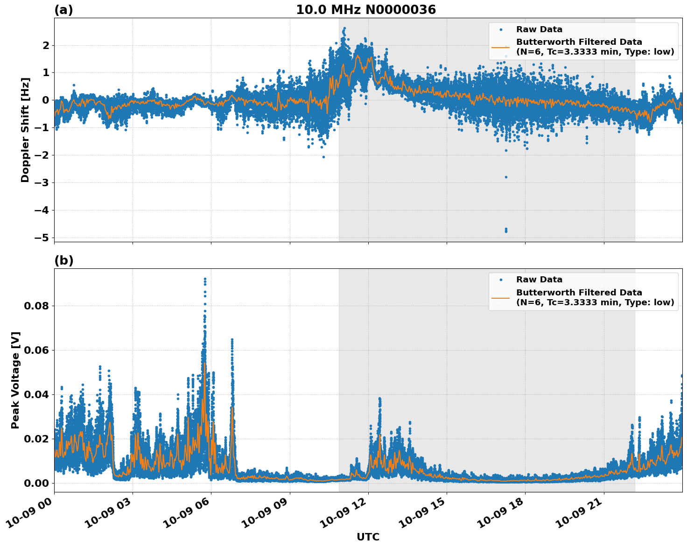This screenshot has height=547, width=687.
Task: Click the "10.0 MHz N0000036" plot title
Action: click(365, 10)
